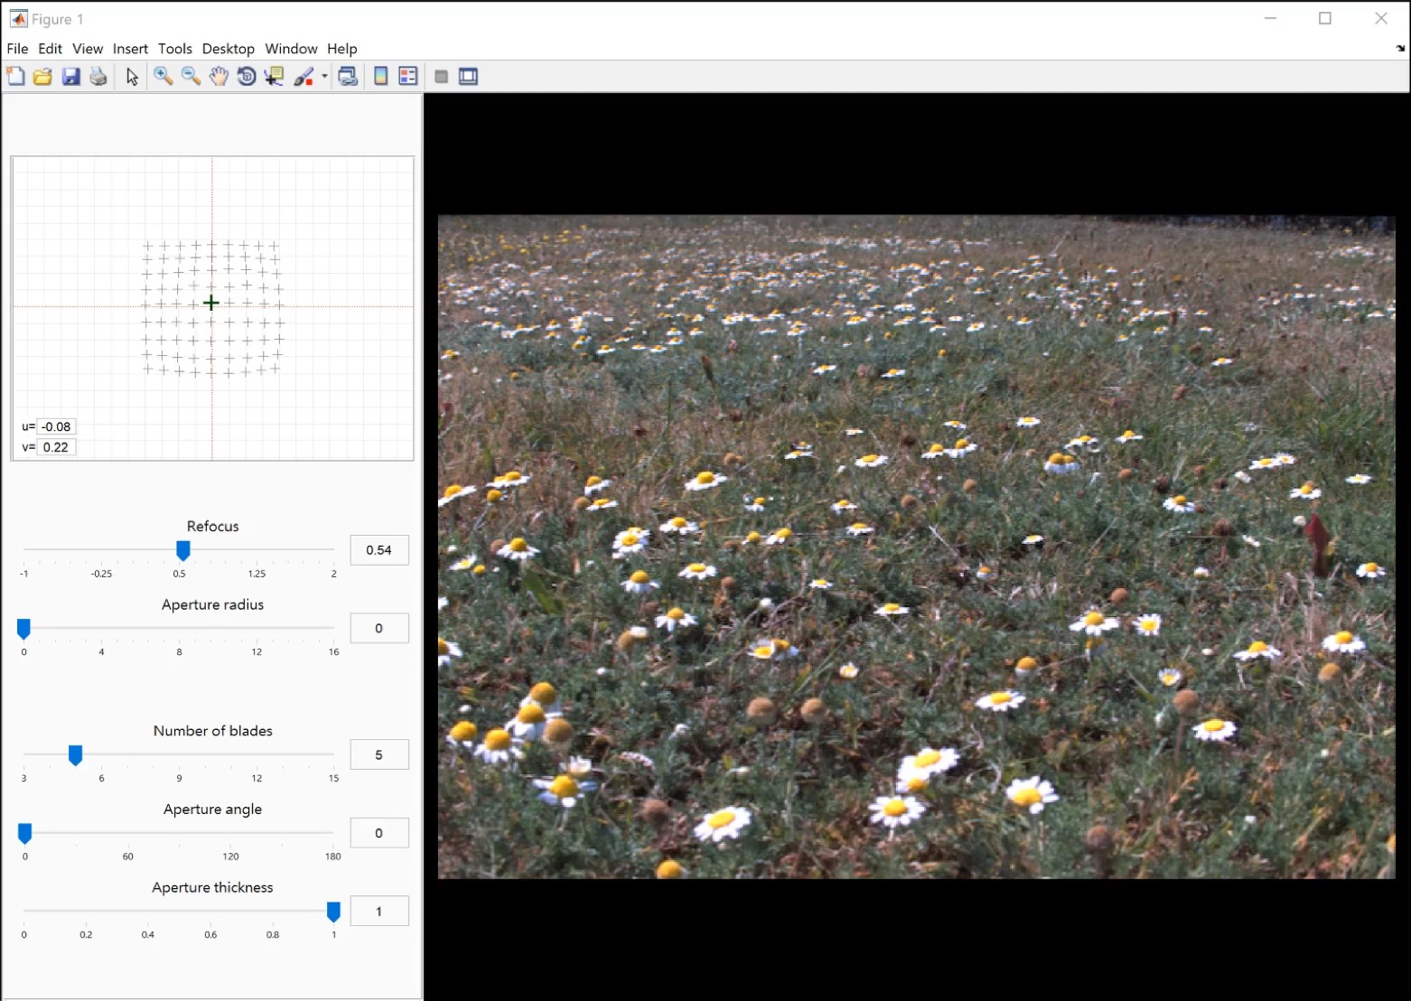Viewport: 1411px width, 1001px height.
Task: Click the u coordinate input field
Action: (x=56, y=426)
